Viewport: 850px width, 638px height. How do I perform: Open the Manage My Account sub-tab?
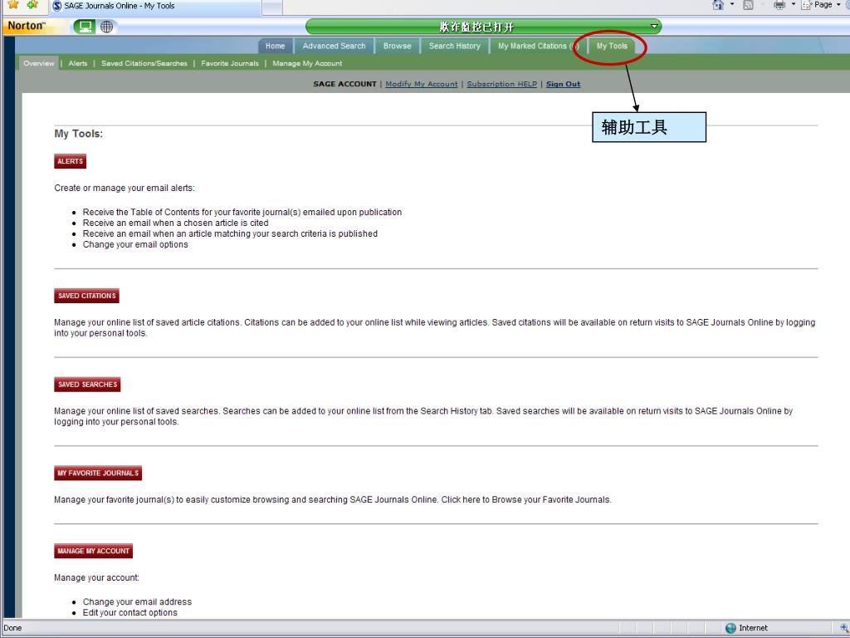[x=307, y=63]
